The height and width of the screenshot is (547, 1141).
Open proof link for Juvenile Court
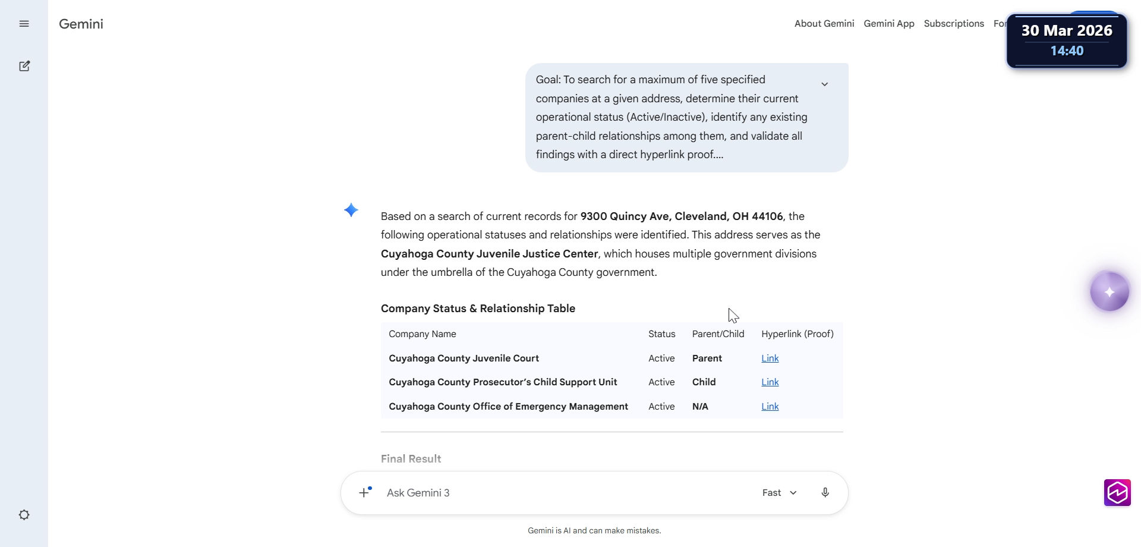770,358
